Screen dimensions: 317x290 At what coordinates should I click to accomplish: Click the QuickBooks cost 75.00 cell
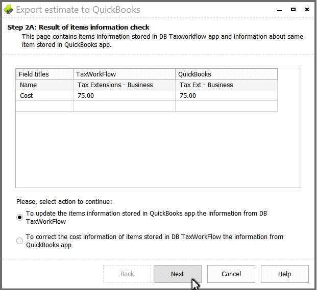coord(227,95)
